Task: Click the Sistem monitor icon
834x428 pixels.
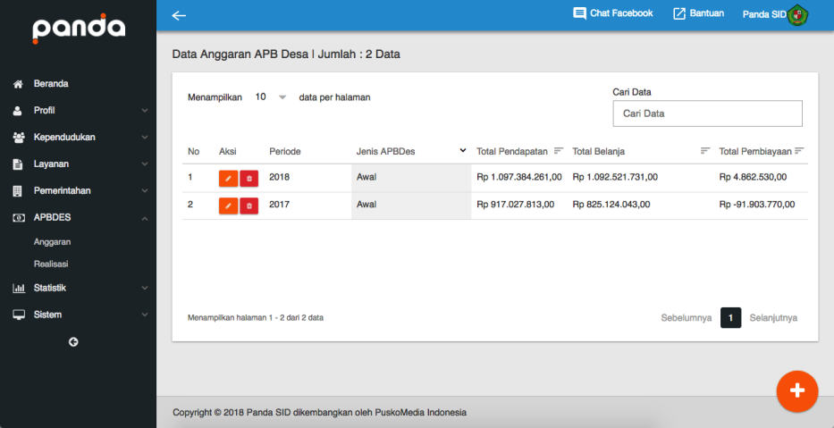Action: pos(19,315)
